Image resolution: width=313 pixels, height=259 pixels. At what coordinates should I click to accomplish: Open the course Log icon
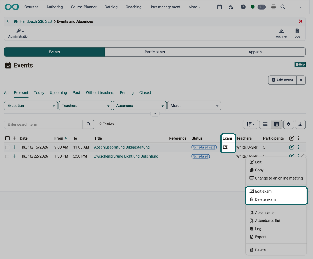coord(297,33)
